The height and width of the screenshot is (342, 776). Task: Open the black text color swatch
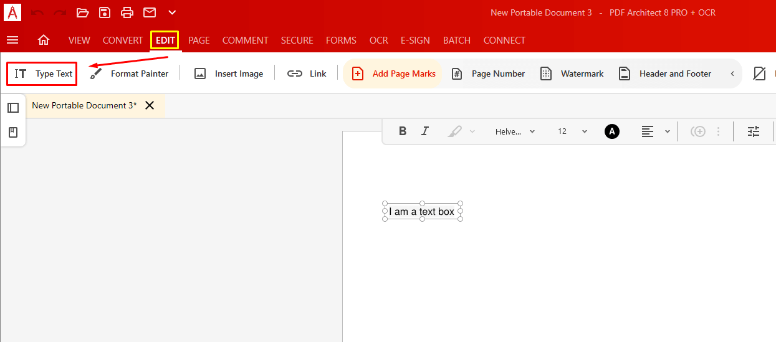pyautogui.click(x=612, y=131)
